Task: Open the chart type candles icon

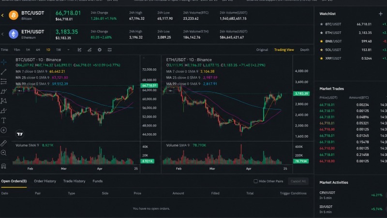Action: pos(79,50)
